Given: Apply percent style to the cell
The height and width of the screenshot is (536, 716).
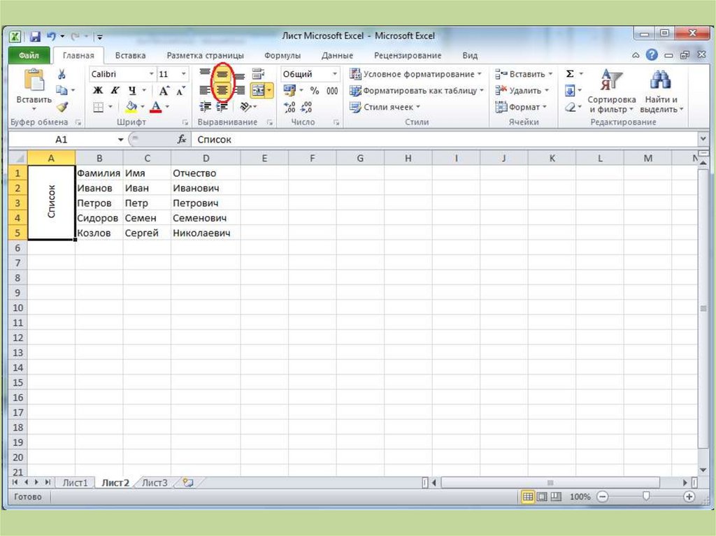Looking at the screenshot, I should click(315, 91).
